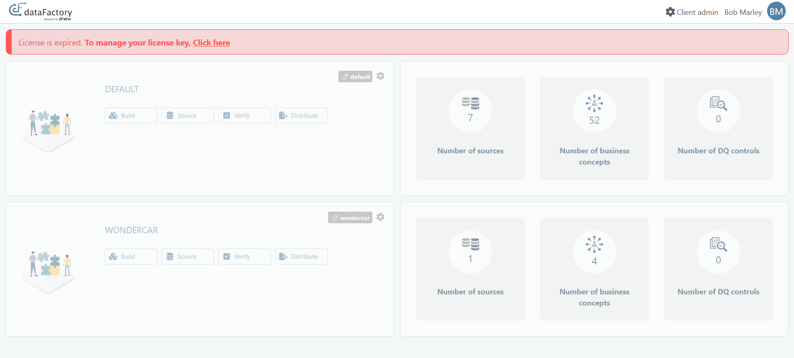Click WONDERCAR business concepts network icon
The width and height of the screenshot is (794, 358).
tap(594, 244)
